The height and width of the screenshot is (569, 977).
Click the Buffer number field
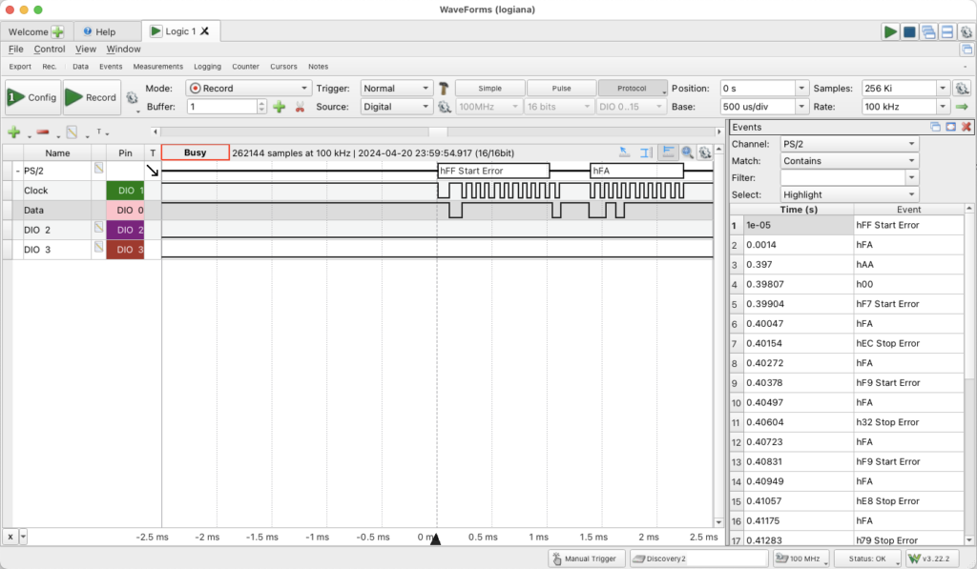222,107
